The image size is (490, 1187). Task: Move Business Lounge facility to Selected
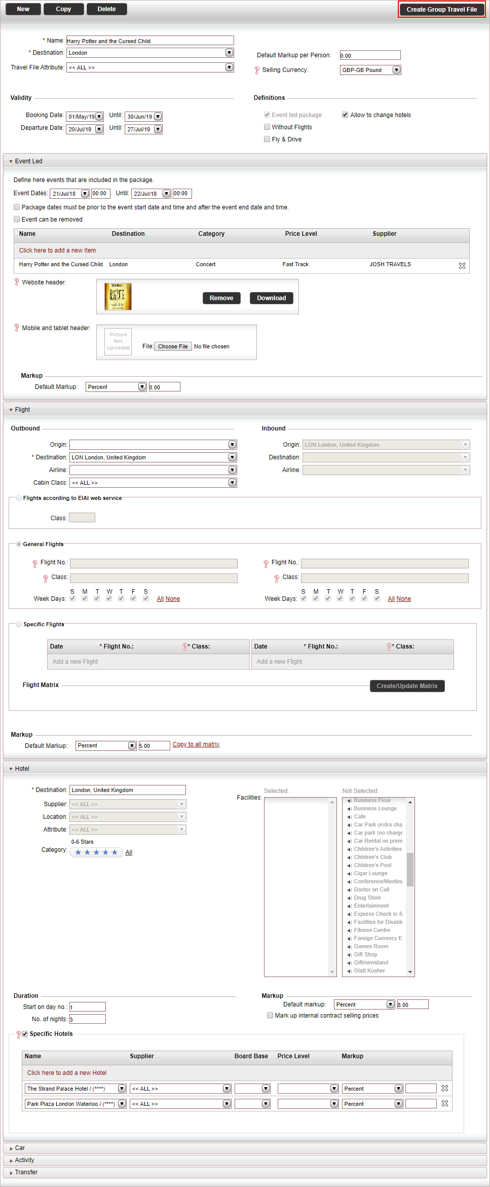(x=350, y=809)
